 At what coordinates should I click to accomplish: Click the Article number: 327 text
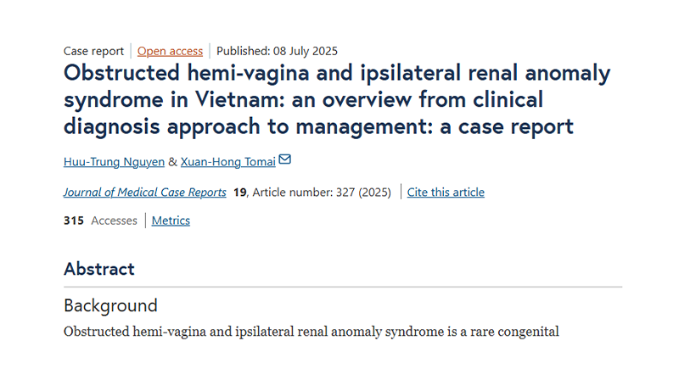(x=304, y=193)
